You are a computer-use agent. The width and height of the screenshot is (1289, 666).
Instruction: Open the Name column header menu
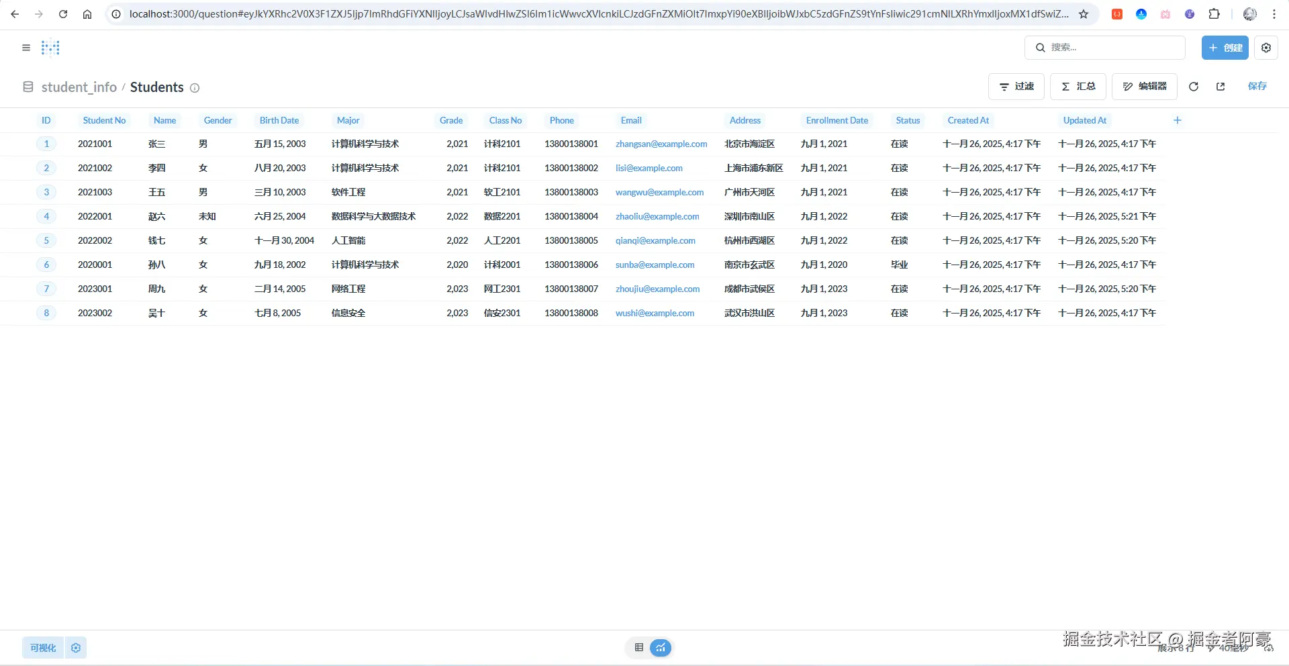(x=164, y=120)
